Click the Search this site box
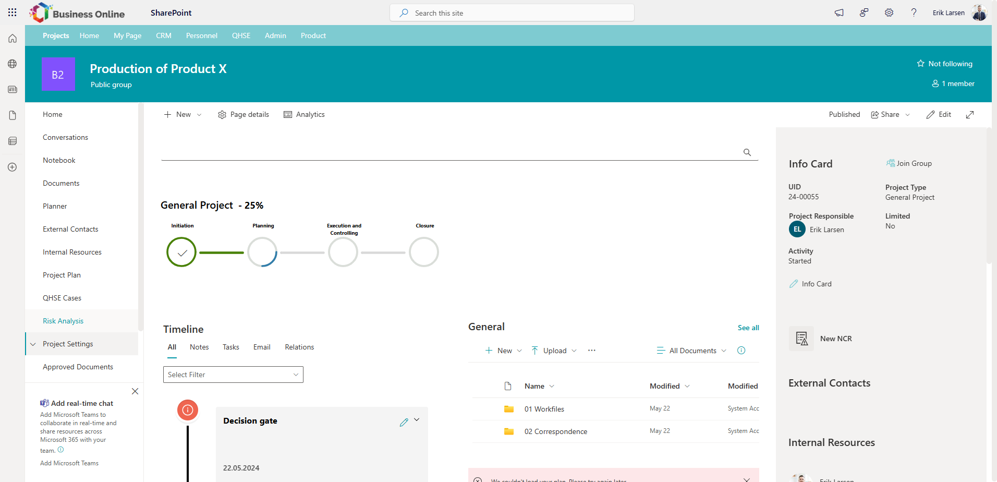This screenshot has height=482, width=997. 512,13
